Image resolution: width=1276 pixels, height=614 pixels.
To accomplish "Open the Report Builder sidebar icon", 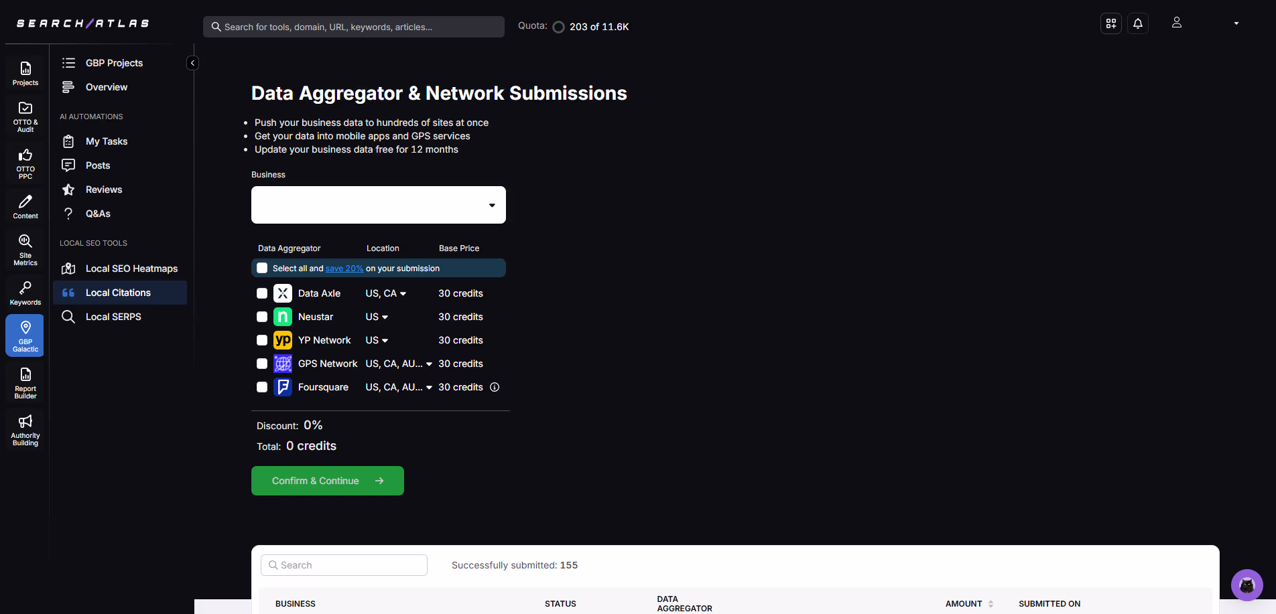I will pyautogui.click(x=25, y=383).
